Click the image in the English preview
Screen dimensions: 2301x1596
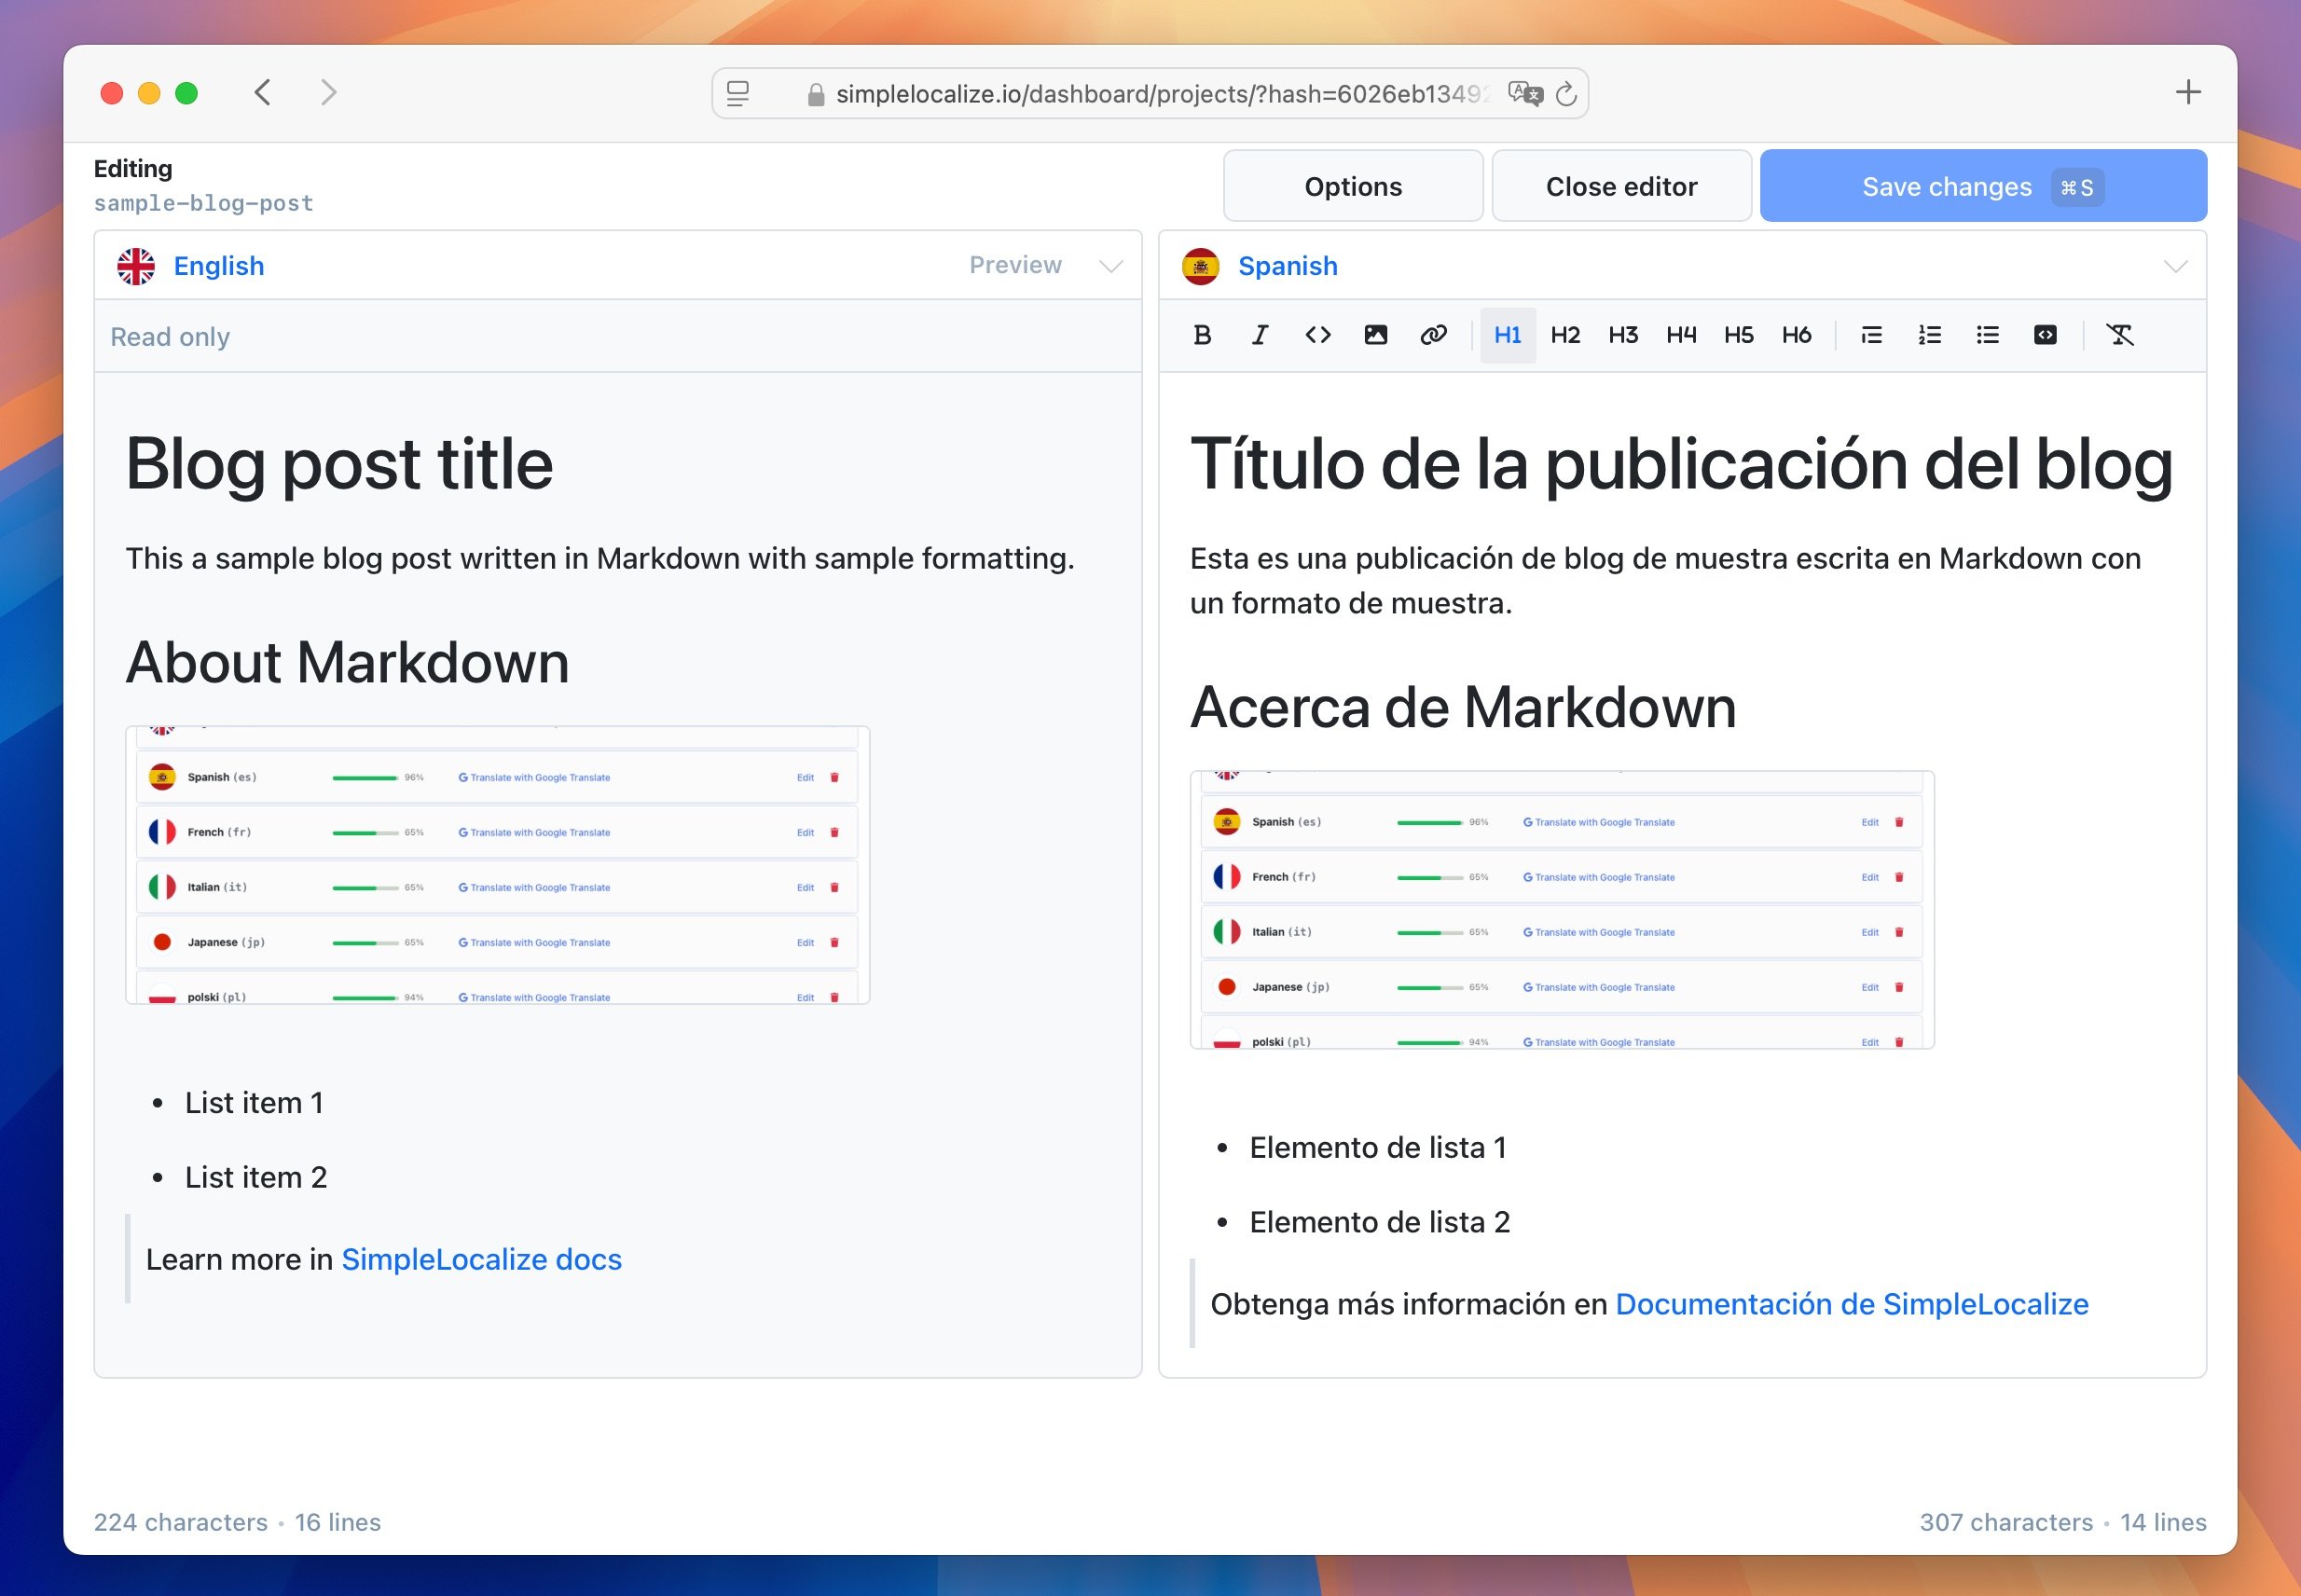498,865
